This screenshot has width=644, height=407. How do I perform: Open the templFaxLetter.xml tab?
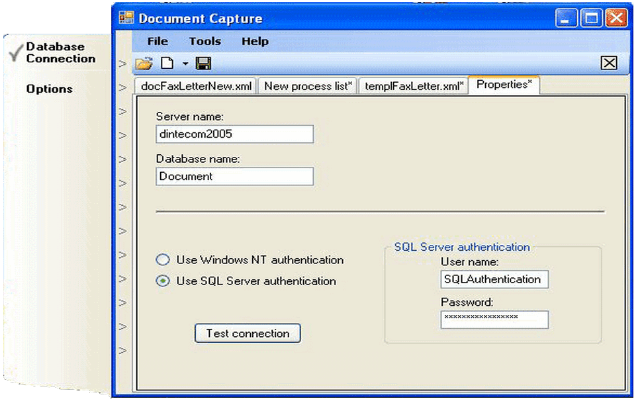click(x=413, y=85)
